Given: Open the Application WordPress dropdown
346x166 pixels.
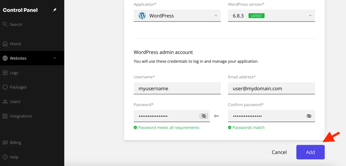Looking at the screenshot, I should coord(177,16).
